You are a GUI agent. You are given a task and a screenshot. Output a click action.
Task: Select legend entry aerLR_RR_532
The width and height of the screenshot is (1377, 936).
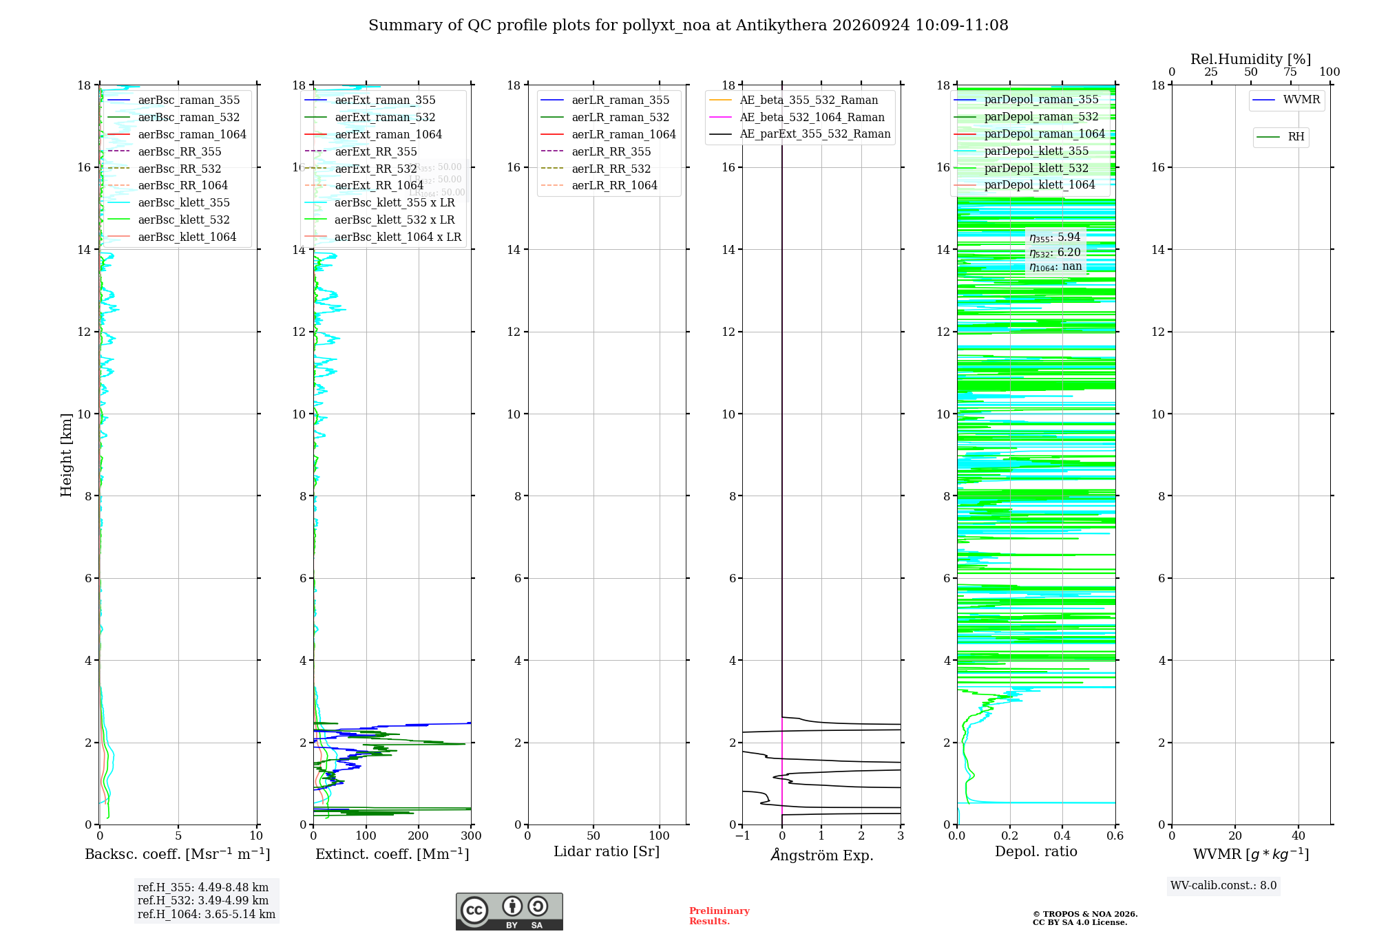pyautogui.click(x=596, y=169)
